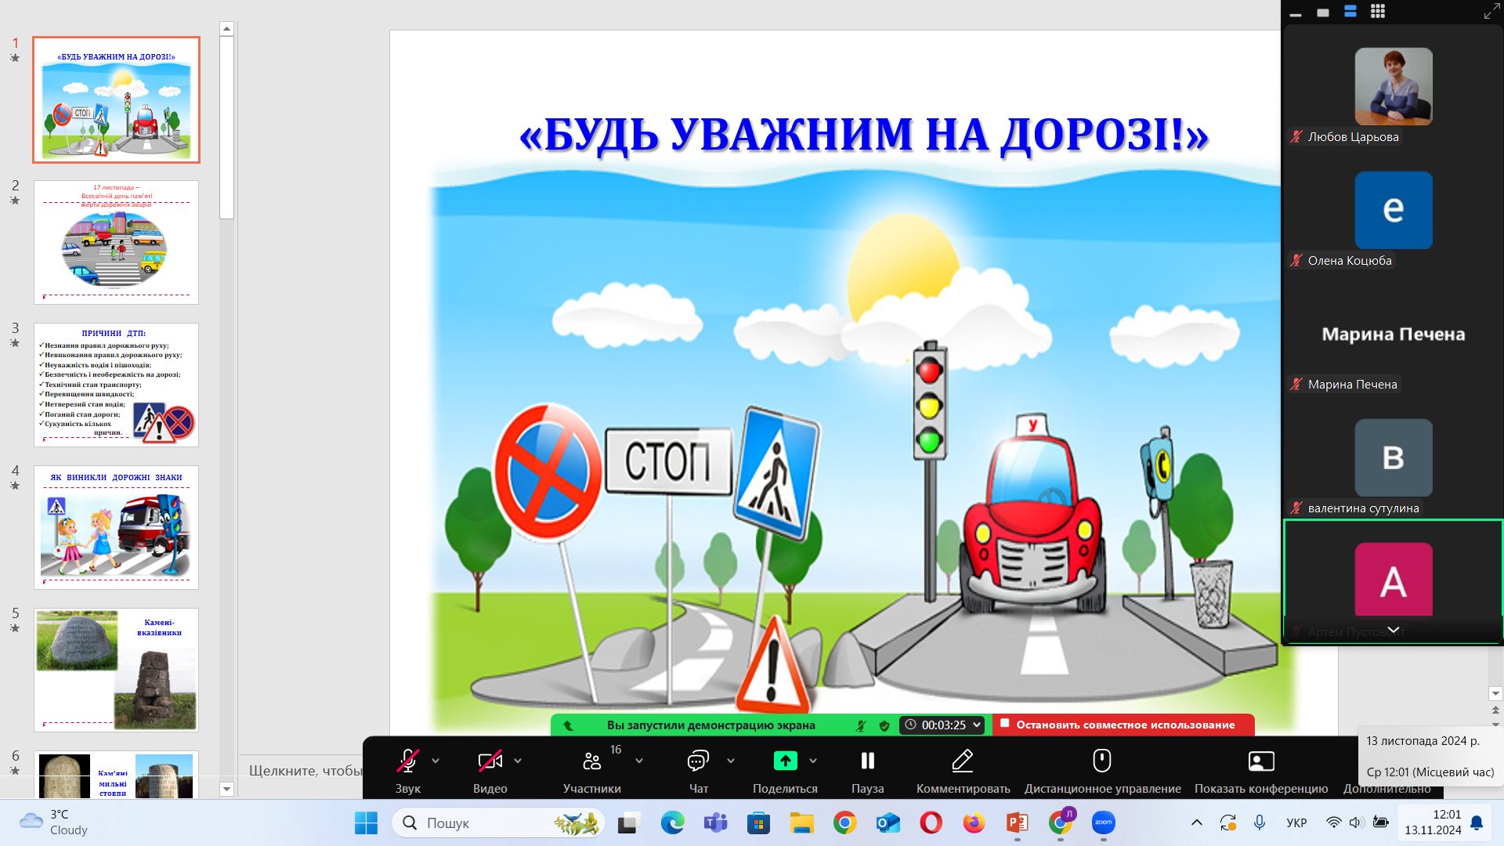Open the Чат chat window

pos(698,761)
